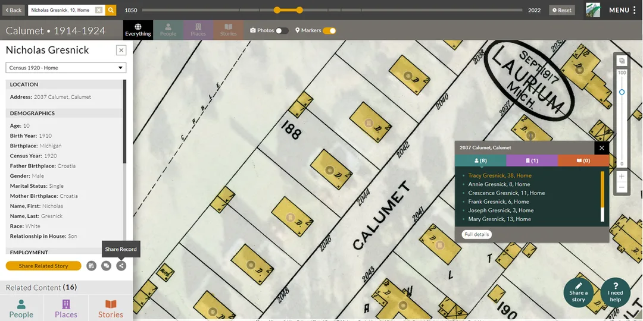Close the 2037 Calumet popup
Image resolution: width=643 pixels, height=321 pixels.
(x=601, y=148)
